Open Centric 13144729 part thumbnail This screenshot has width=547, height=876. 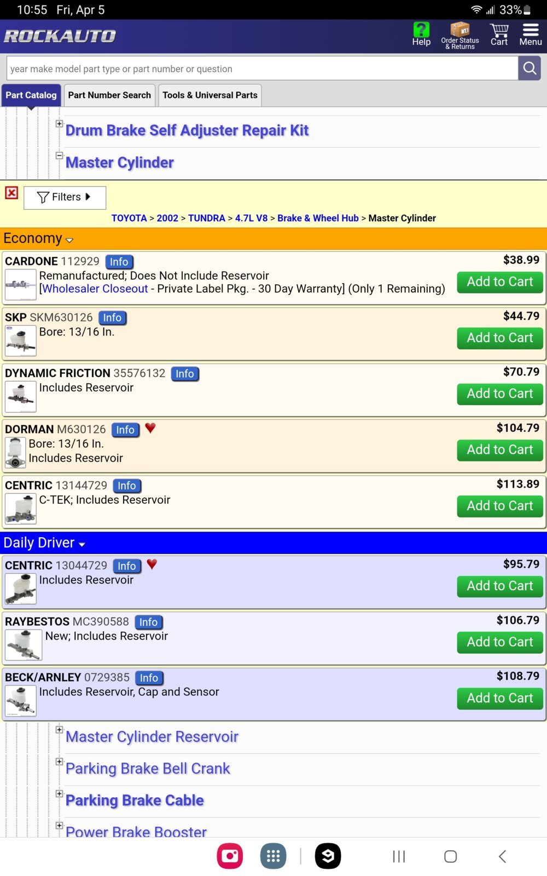pos(21,509)
